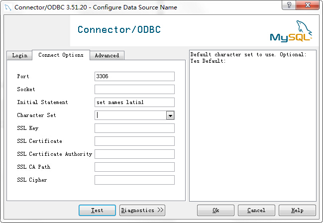Focus the SSL Key field
The height and width of the screenshot is (223, 323).
[x=134, y=128]
